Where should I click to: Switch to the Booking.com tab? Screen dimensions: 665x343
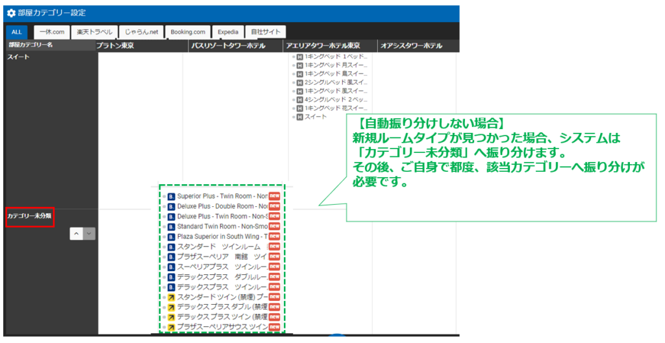point(188,32)
